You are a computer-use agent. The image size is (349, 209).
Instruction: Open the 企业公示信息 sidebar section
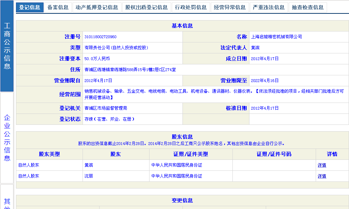(7, 138)
